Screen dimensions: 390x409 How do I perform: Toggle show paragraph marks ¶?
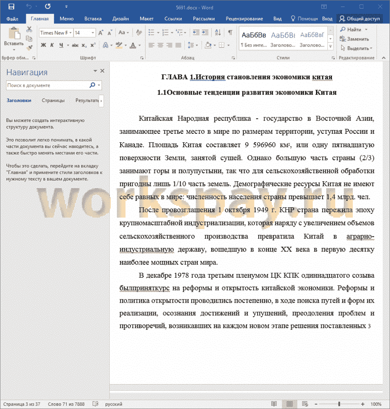(230, 33)
